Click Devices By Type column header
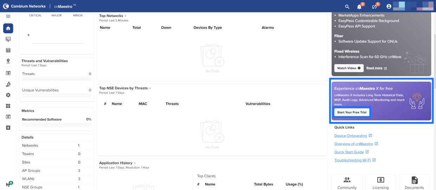436x190 pixels. coord(208,28)
